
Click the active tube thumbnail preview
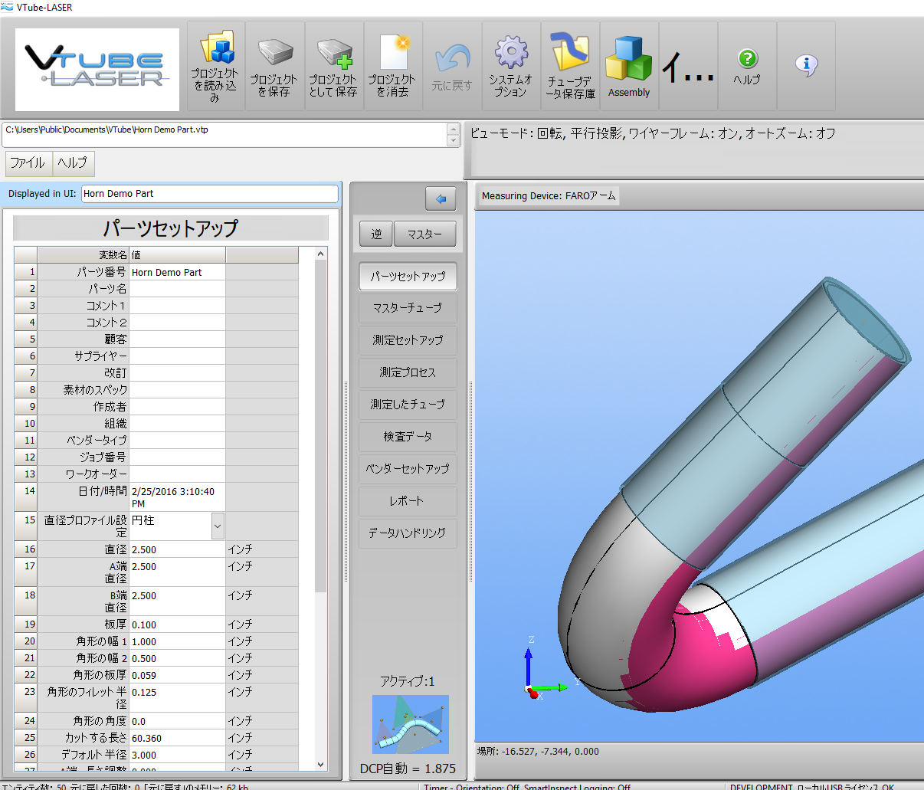click(410, 724)
